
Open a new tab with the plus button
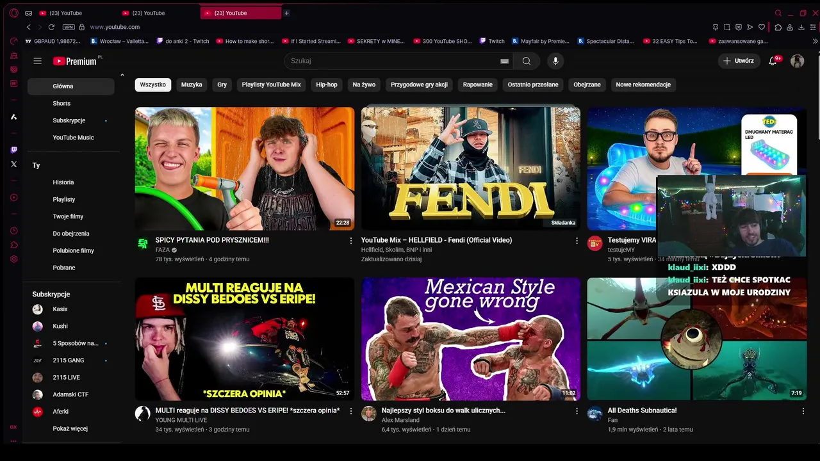(x=286, y=13)
